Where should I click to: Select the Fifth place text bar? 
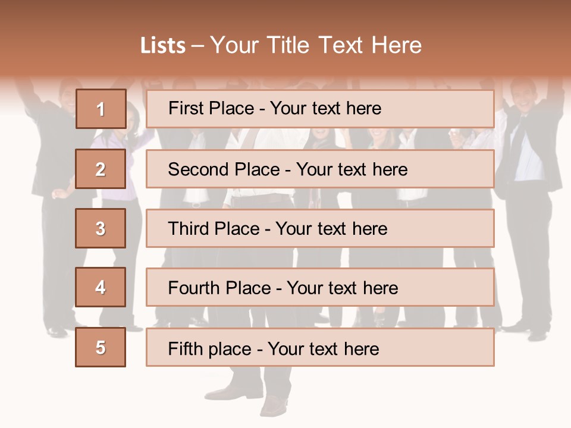pyautogui.click(x=320, y=347)
